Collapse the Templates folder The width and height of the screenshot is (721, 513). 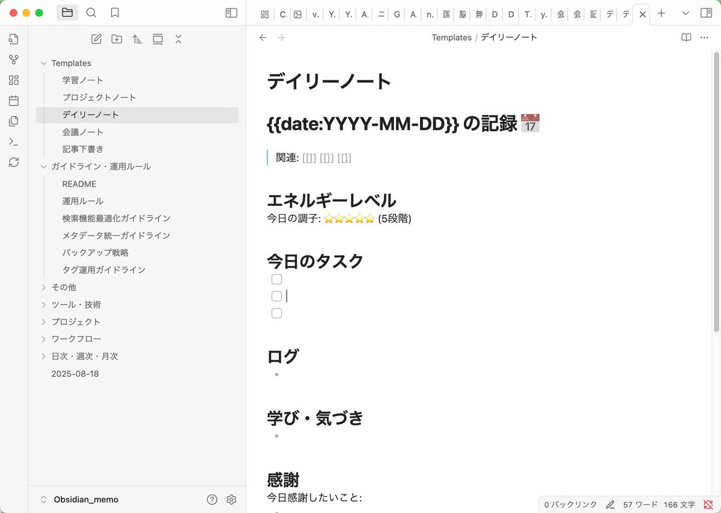point(43,63)
